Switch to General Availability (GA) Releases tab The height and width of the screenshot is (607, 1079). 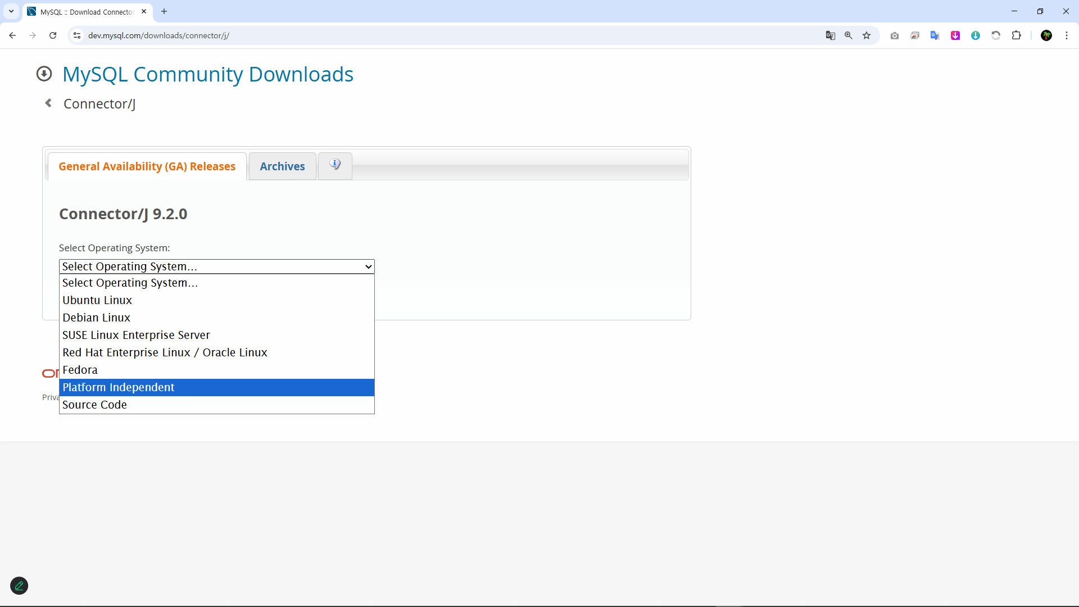[x=147, y=166]
